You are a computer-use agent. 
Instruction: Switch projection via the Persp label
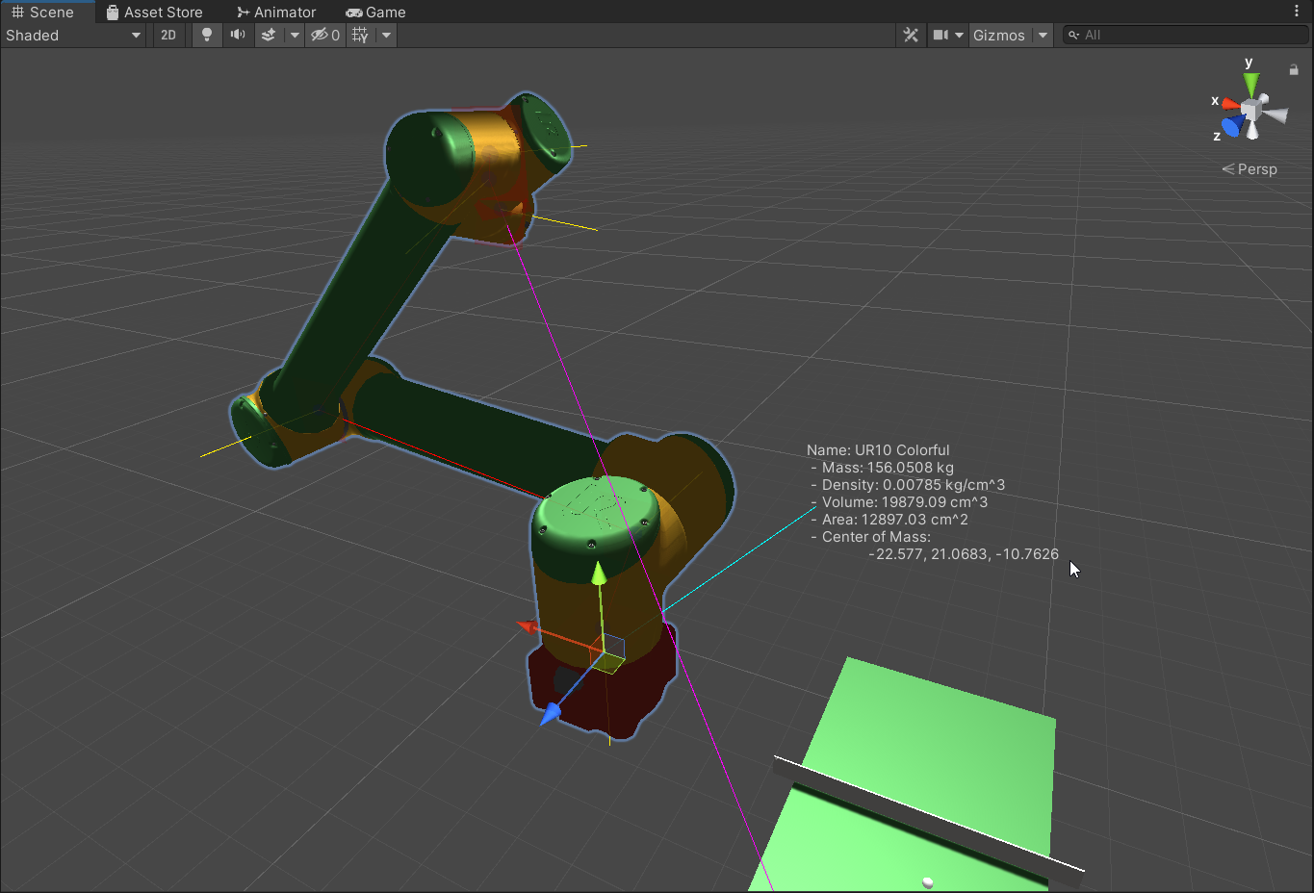tap(1250, 169)
